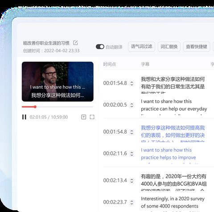Toggle the subtitle display icon under the video

[x=84, y=117]
